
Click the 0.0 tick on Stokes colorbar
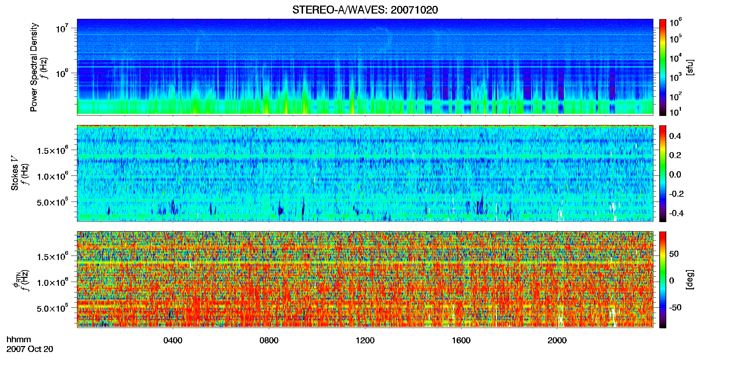(x=675, y=174)
